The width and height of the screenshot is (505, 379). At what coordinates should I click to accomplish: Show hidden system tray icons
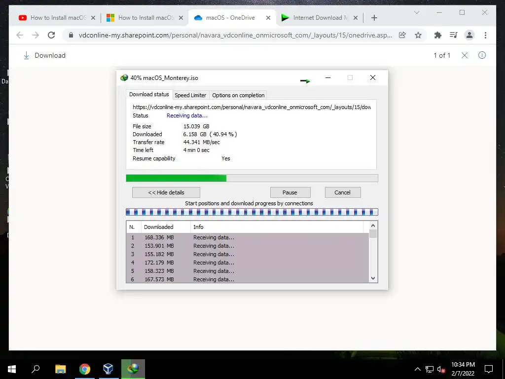[x=417, y=369]
